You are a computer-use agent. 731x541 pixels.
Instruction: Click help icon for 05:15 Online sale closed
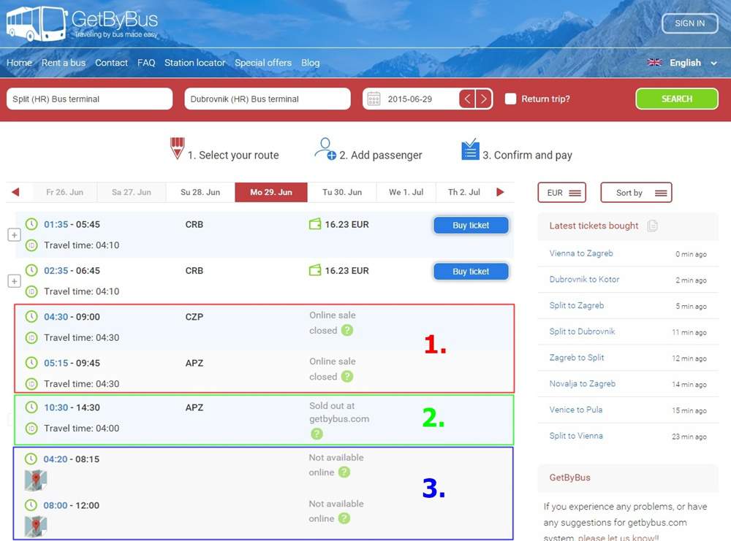(346, 376)
